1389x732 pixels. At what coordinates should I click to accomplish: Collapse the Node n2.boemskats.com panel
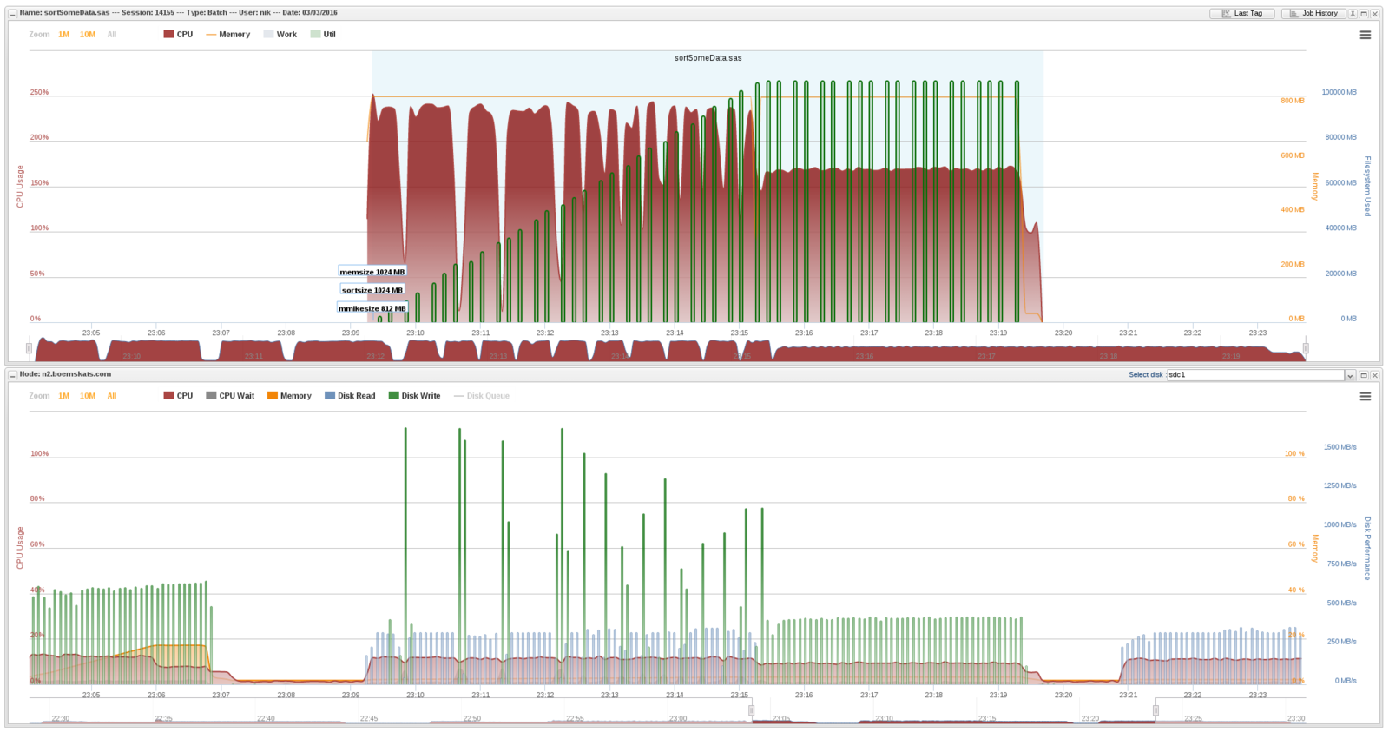click(12, 374)
